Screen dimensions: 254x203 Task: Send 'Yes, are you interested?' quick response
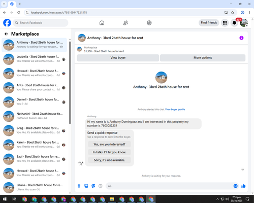[109, 144]
